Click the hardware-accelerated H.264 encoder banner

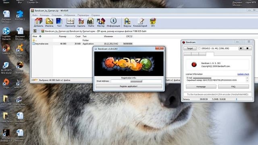point(217,94)
